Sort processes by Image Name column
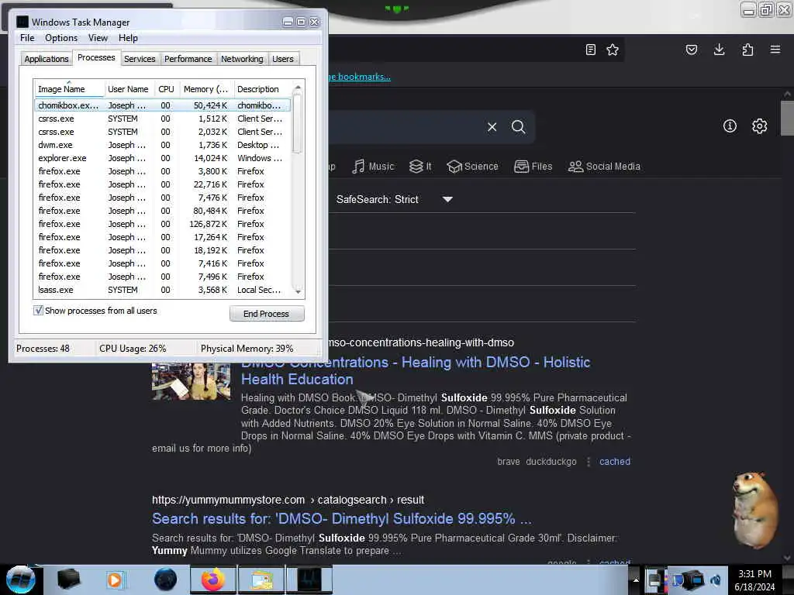 click(69, 89)
